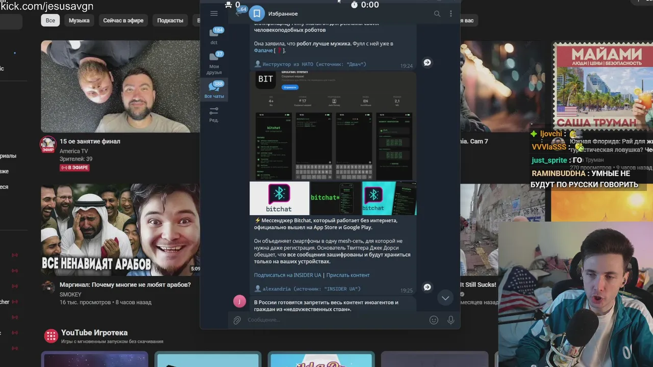The image size is (653, 367).
Task: Click the SMOKEY channel name
Action: [70, 295]
